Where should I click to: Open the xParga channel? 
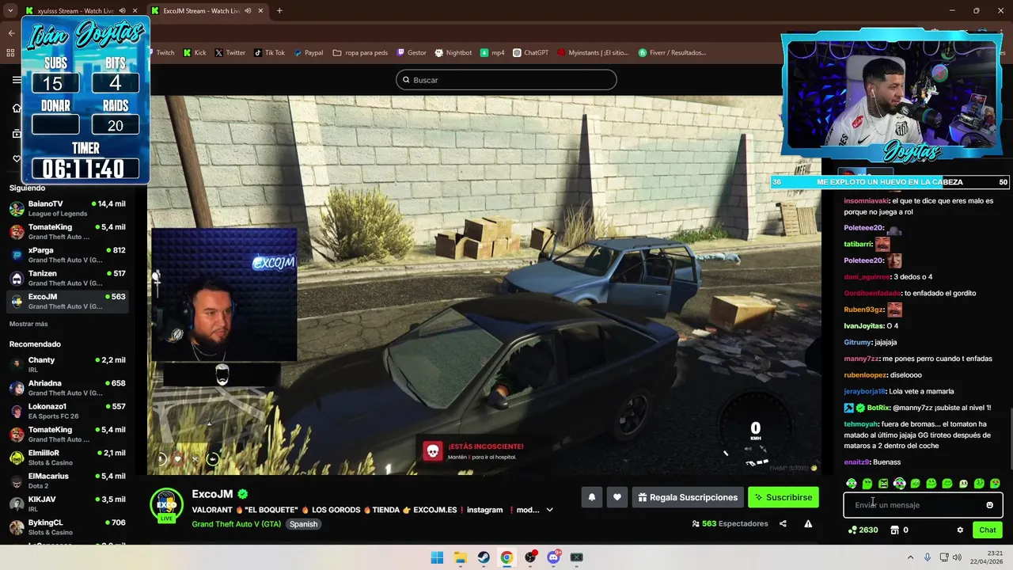67,255
